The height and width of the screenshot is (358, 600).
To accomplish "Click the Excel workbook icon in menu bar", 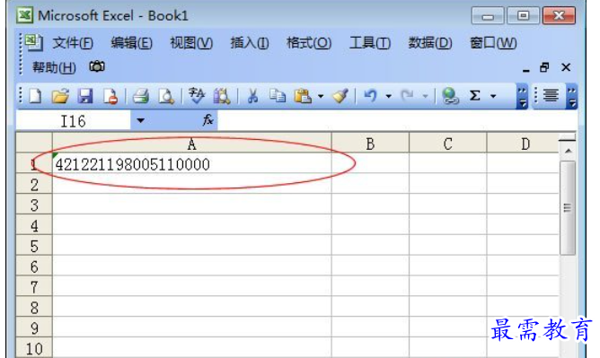I will [x=33, y=42].
